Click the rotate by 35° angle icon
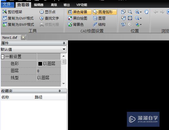 123,24
